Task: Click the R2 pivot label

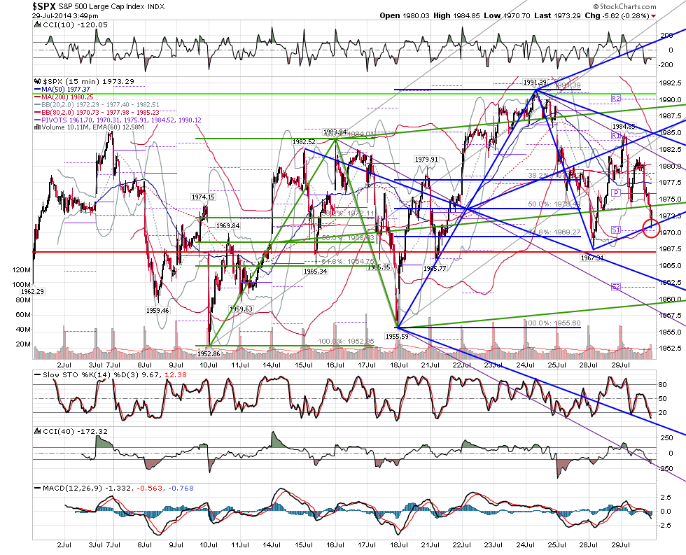Action: 616,99
